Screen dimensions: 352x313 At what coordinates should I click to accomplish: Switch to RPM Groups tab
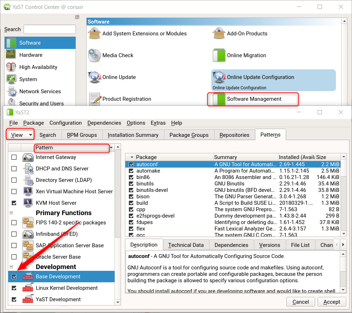(82, 135)
